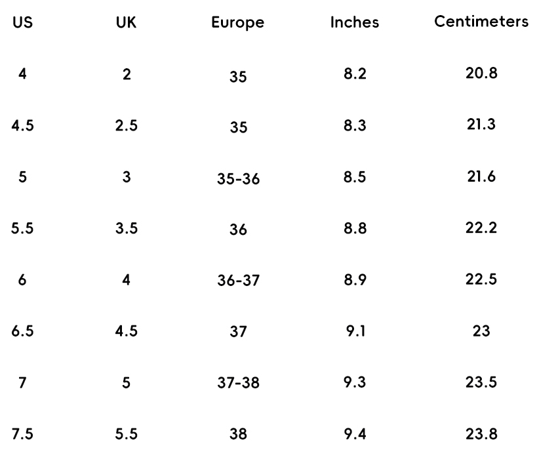Click Europe size 37-38 cell
539x450 pixels.
coord(239,382)
